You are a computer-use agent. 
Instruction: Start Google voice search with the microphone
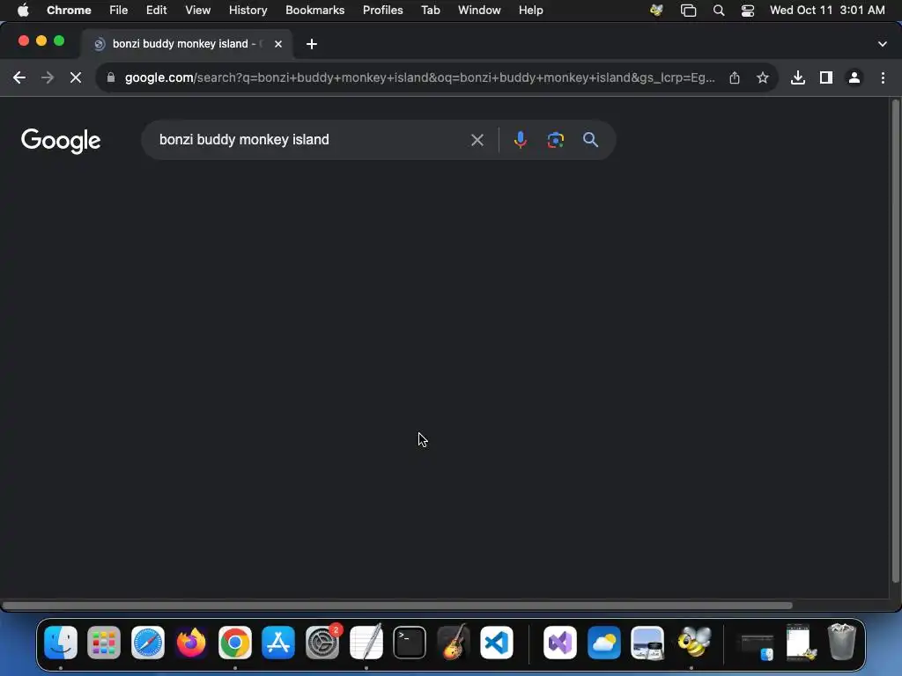[x=520, y=140]
